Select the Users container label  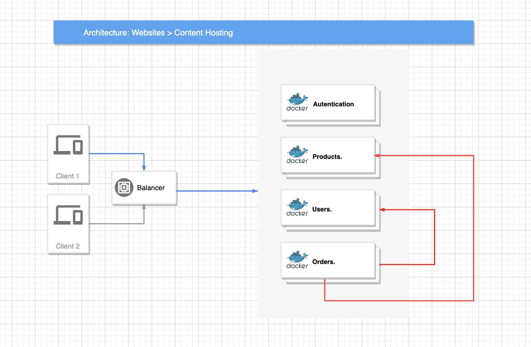click(322, 209)
